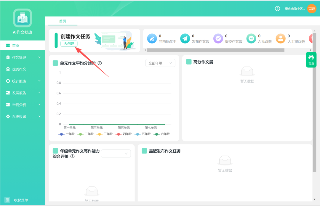The width and height of the screenshot is (320, 206).
Task: Switch to the 首页 tab
Action: click(x=62, y=21)
